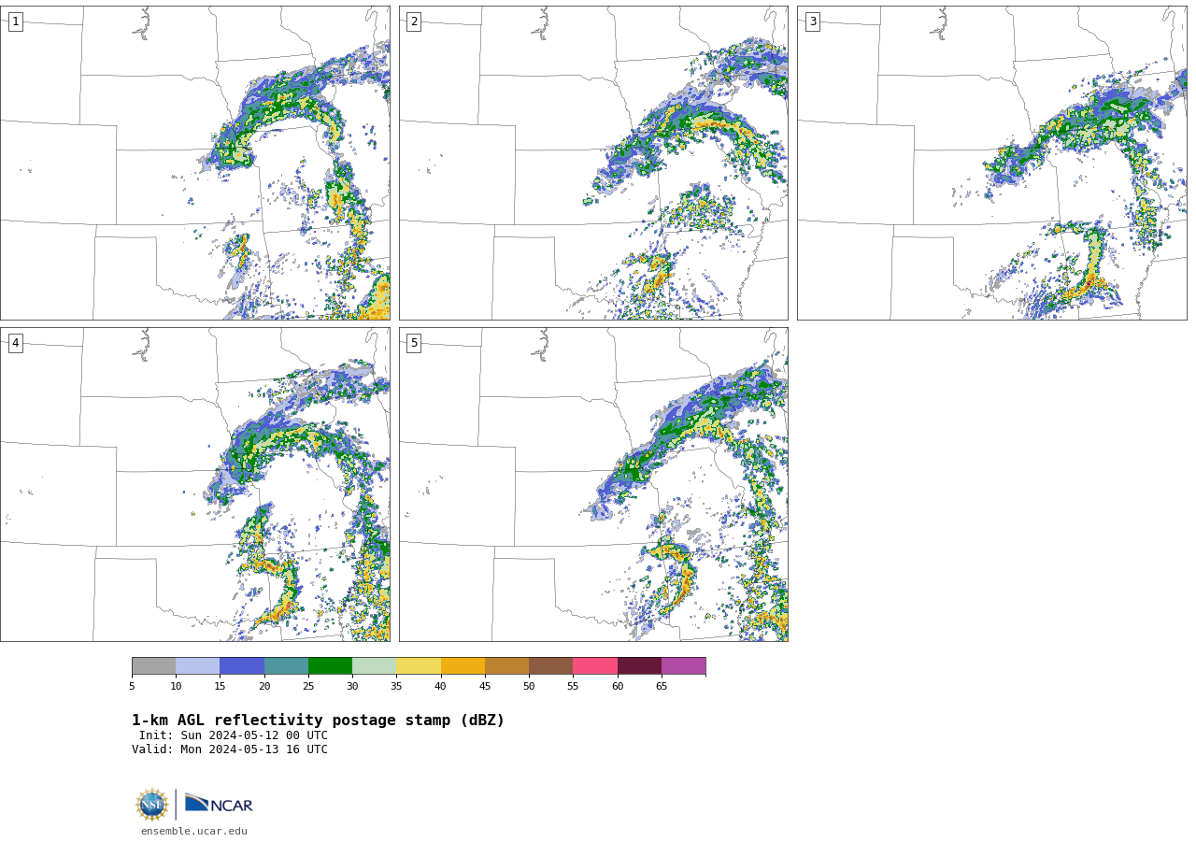Viewport: 1196px width, 842px height.
Task: Click the member number 3 label box
Action: point(812,21)
